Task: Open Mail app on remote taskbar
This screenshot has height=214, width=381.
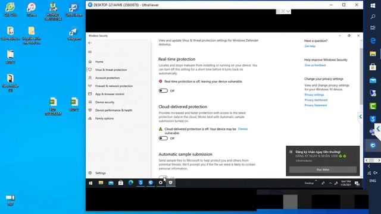Action: (111, 182)
